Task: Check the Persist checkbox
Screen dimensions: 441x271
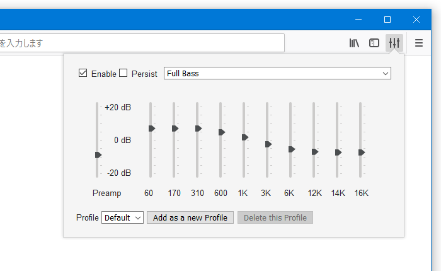Action: [123, 73]
